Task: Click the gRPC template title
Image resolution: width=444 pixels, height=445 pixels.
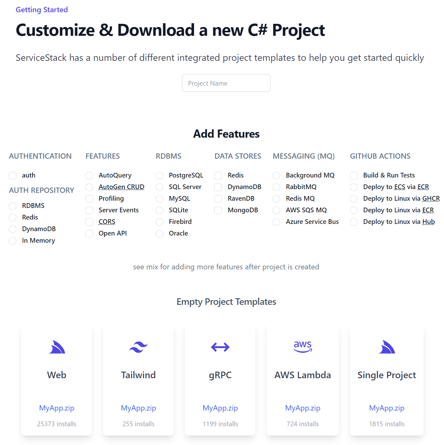Action: click(220, 375)
